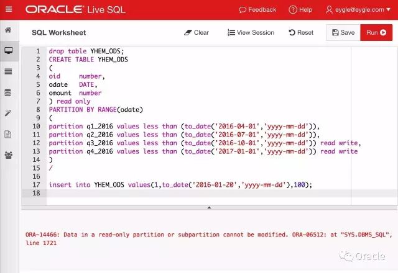
Task: Open the hamburger navigation menu
Action: pyautogui.click(x=9, y=9)
